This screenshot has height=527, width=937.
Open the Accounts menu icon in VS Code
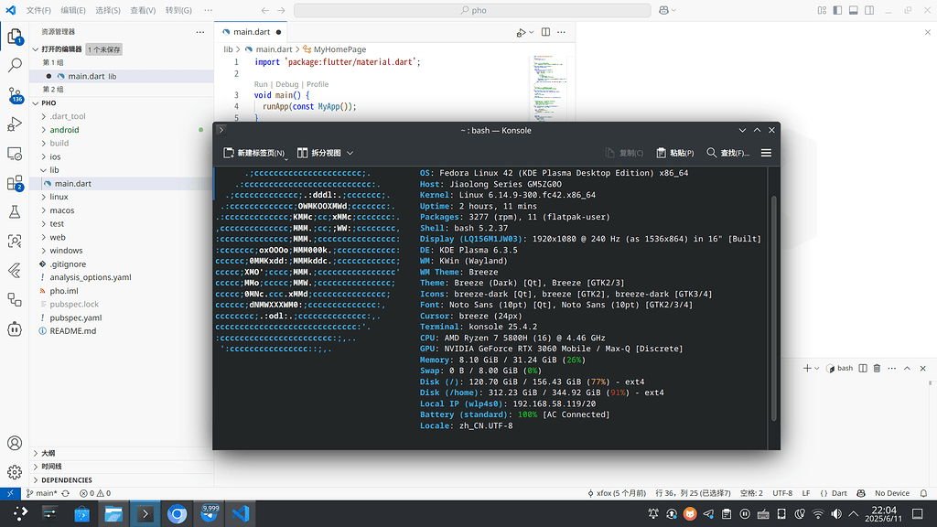tap(15, 443)
